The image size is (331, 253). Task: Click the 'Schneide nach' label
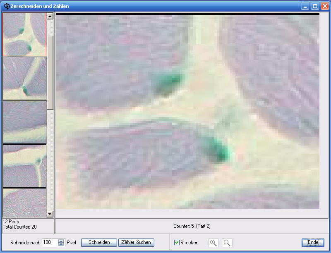(25, 243)
